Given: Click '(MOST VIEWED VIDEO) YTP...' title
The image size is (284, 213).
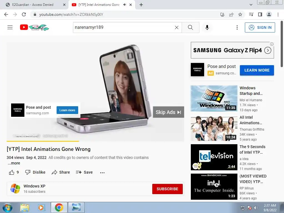Looking at the screenshot, I should click(253, 179).
